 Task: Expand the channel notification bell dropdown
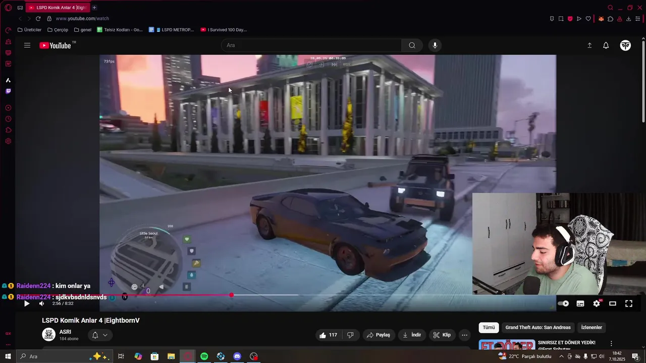point(99,335)
